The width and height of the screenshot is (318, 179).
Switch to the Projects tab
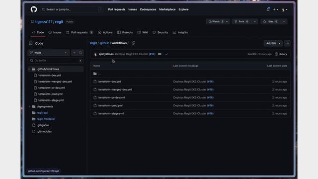pyautogui.click(x=125, y=32)
